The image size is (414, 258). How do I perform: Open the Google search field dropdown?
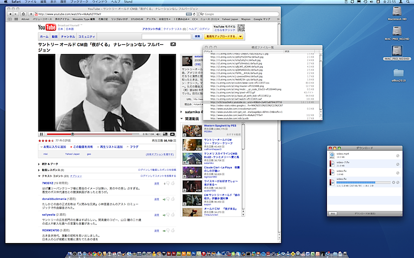pos(202,14)
